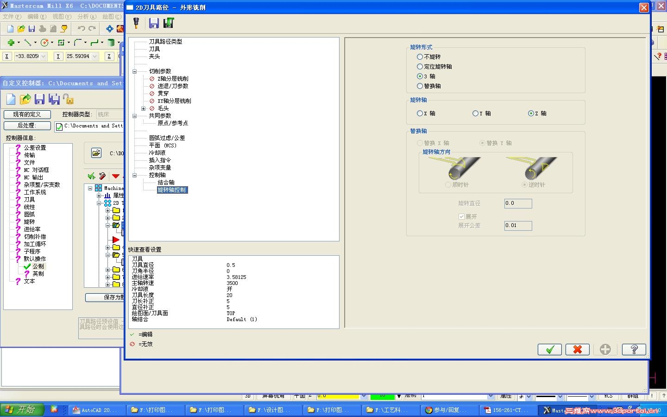Click the 旋转直径 input field
Image resolution: width=667 pixels, height=417 pixels.
(518, 203)
